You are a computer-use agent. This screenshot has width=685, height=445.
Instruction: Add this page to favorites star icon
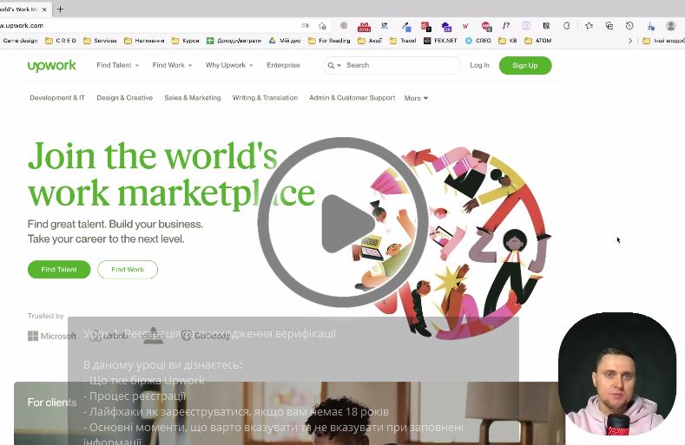coord(322,26)
